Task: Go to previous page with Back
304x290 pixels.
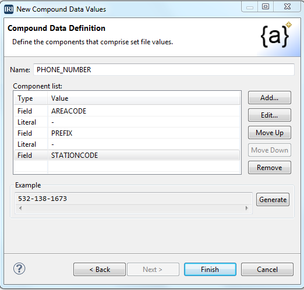Action: click(x=100, y=270)
